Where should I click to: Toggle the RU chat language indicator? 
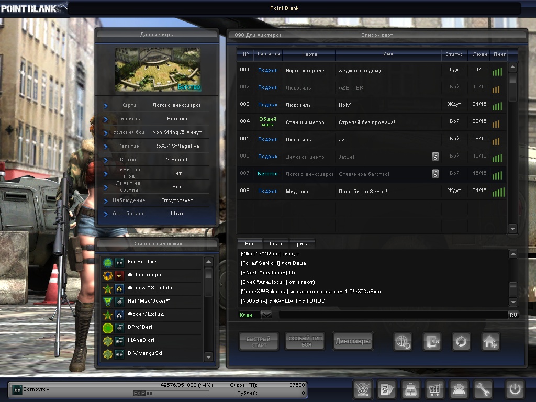coord(513,315)
